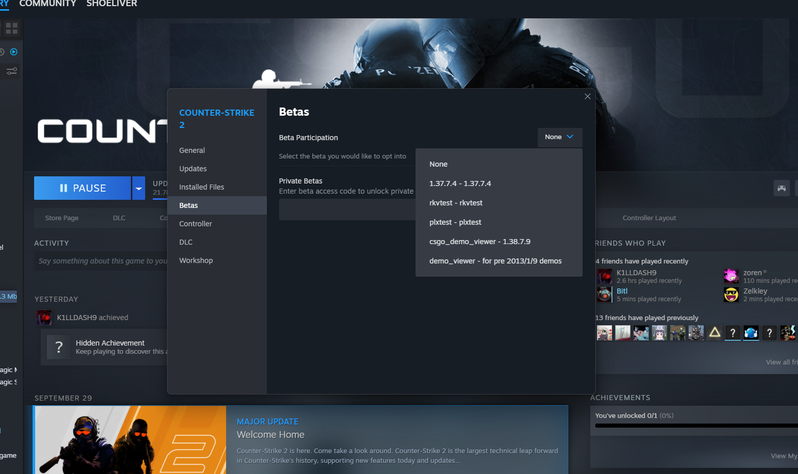
Task: Open General properties section
Action: tap(217, 150)
